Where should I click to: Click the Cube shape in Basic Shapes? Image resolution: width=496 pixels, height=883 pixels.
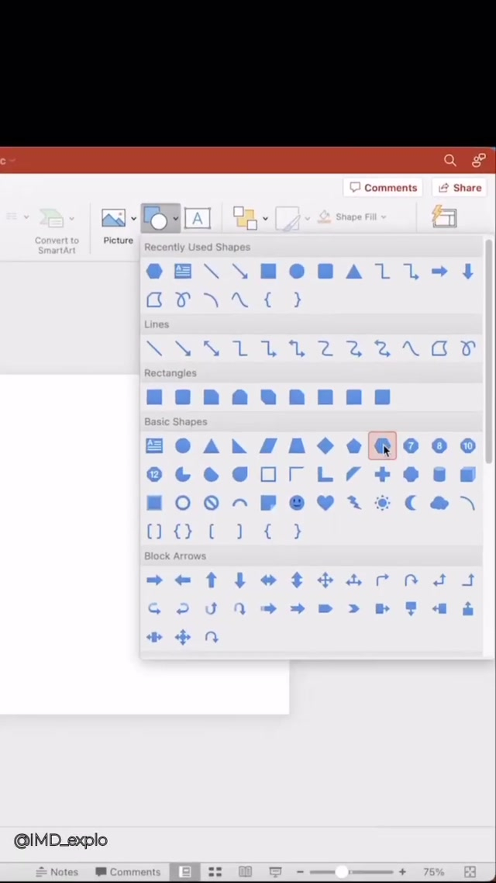click(x=467, y=474)
